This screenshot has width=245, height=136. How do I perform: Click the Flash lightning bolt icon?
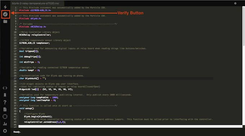(5, 7)
